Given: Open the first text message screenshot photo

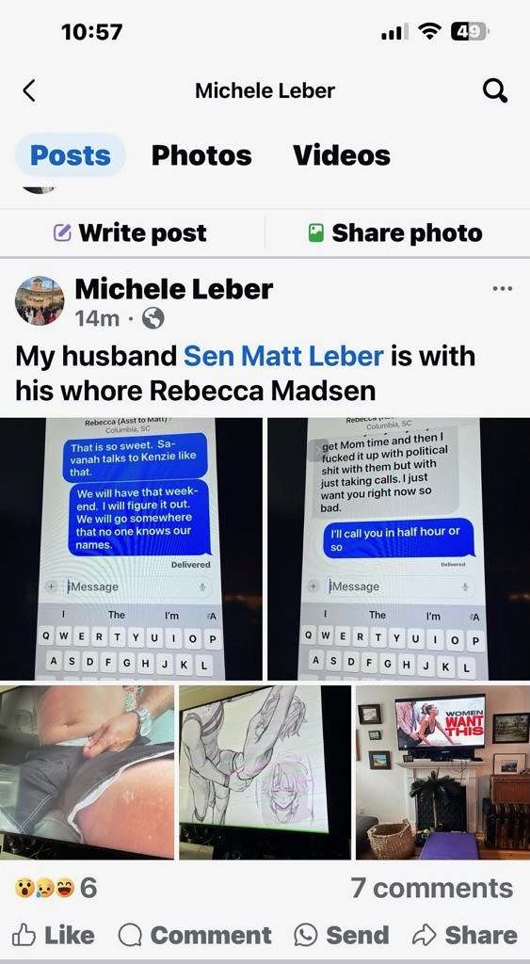Looking at the screenshot, I should (131, 549).
